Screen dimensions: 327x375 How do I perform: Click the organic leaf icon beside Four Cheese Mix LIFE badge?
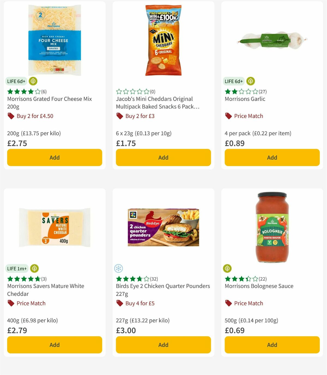(33, 81)
